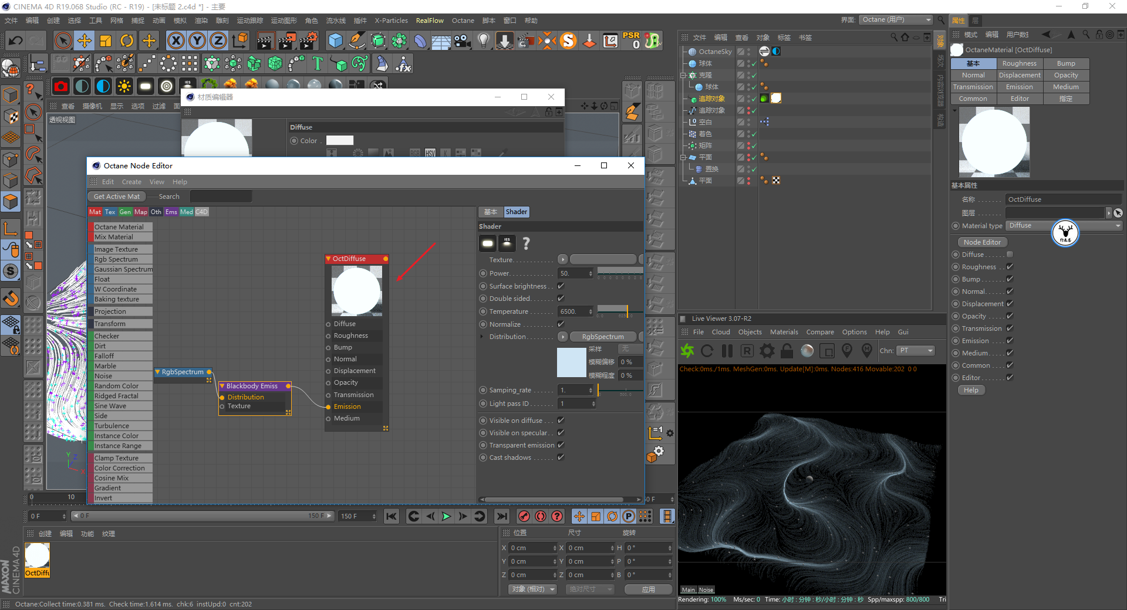1127x610 pixels.
Task: Toggle the X axis lock icon
Action: coord(176,40)
